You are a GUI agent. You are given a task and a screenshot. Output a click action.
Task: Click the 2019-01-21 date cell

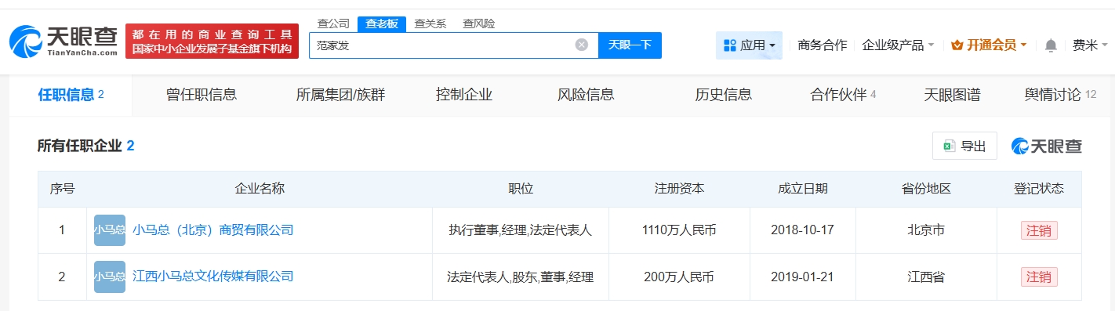click(x=803, y=277)
